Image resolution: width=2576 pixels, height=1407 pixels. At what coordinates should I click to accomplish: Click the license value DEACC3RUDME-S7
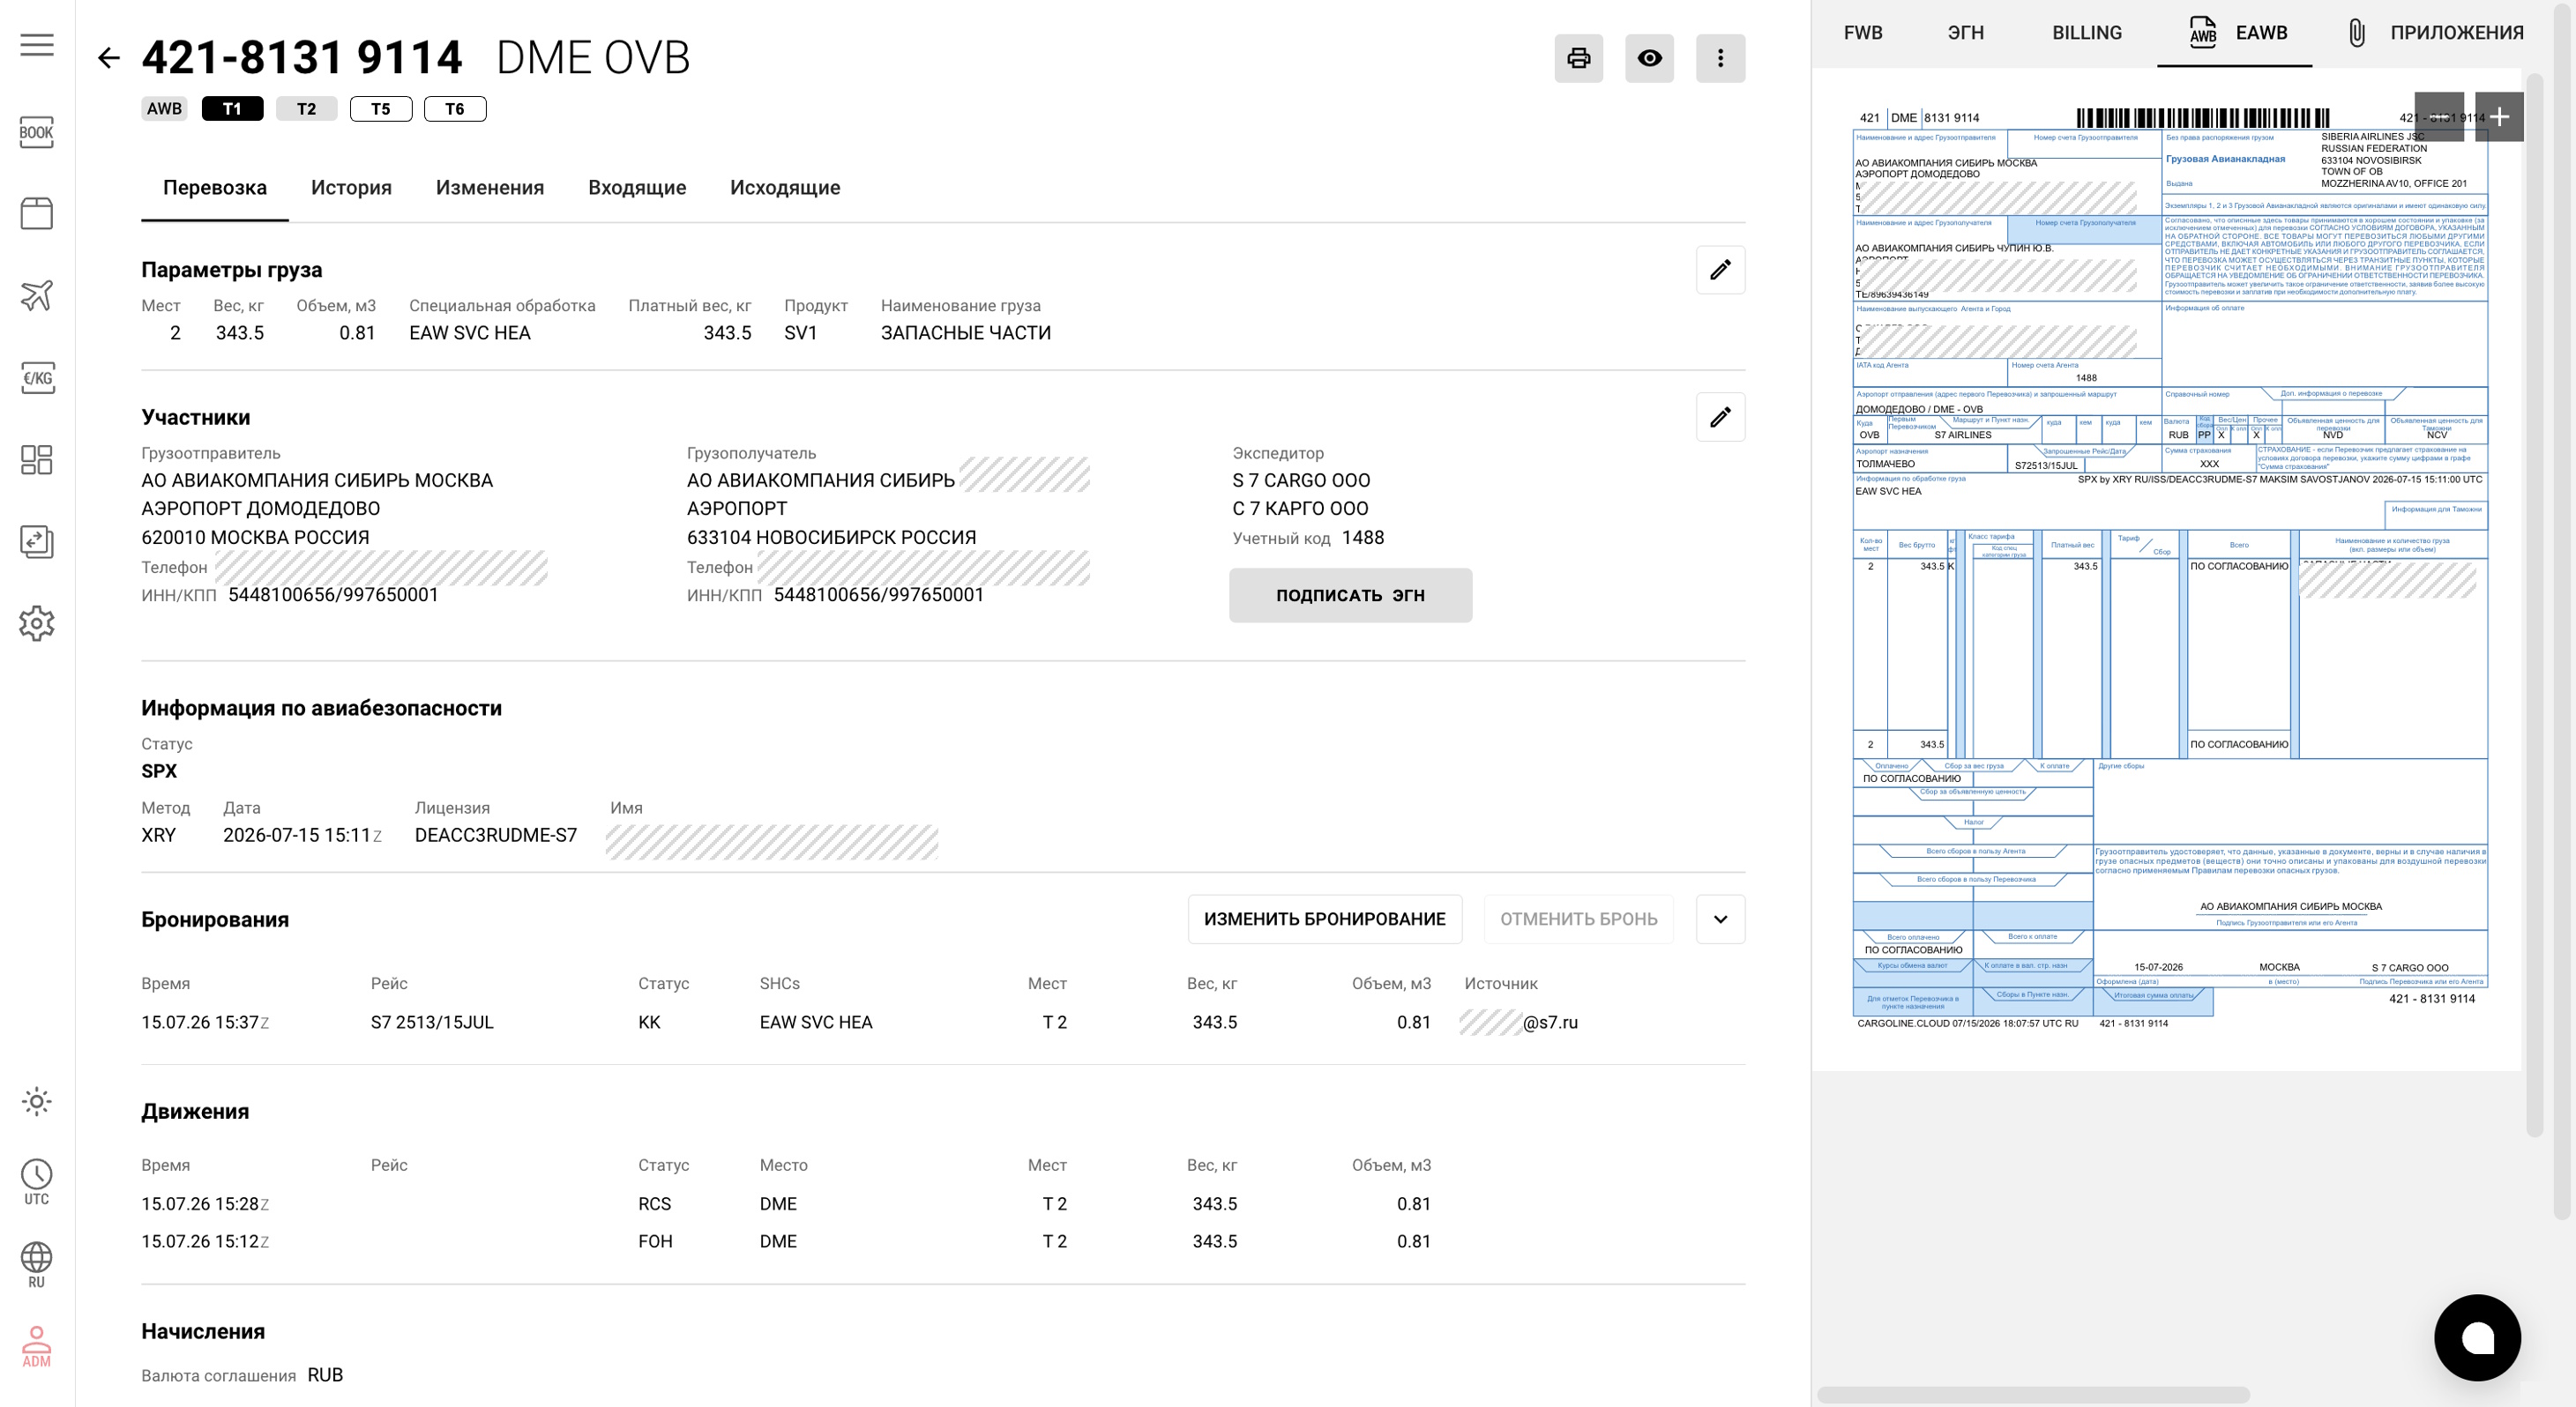496,835
